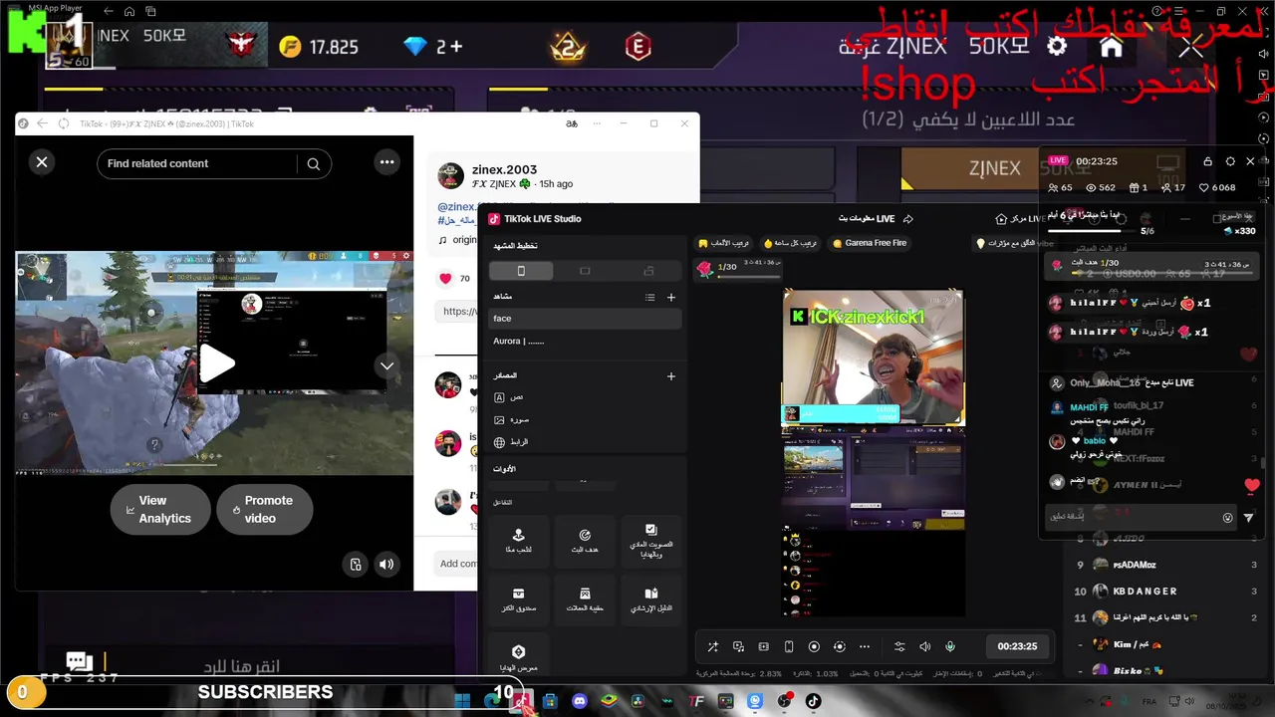The width and height of the screenshot is (1275, 717).
Task: Click the search magnifier in TikTok viewer
Action: [x=314, y=164]
